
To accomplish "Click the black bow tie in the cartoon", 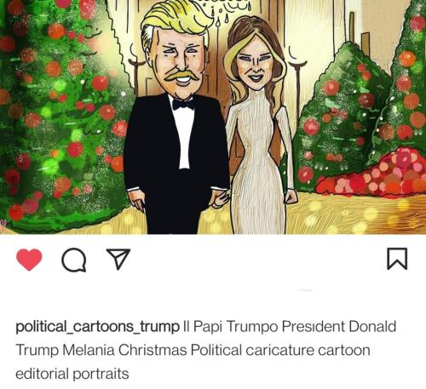I will point(184,104).
